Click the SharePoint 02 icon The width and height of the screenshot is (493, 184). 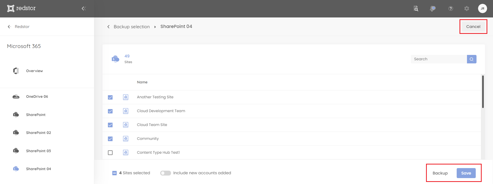[x=16, y=133]
